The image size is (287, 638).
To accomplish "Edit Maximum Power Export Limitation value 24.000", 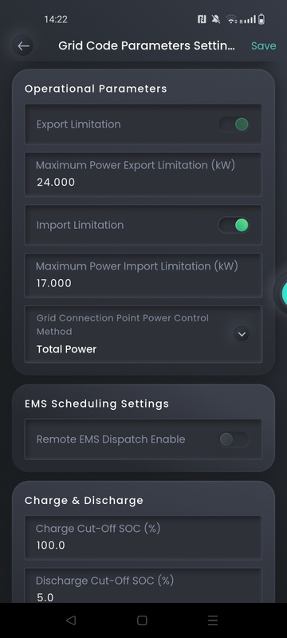I will (143, 174).
